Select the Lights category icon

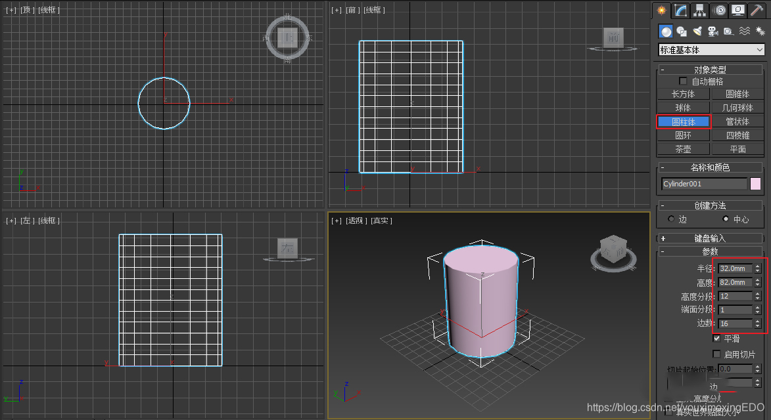pyautogui.click(x=697, y=31)
